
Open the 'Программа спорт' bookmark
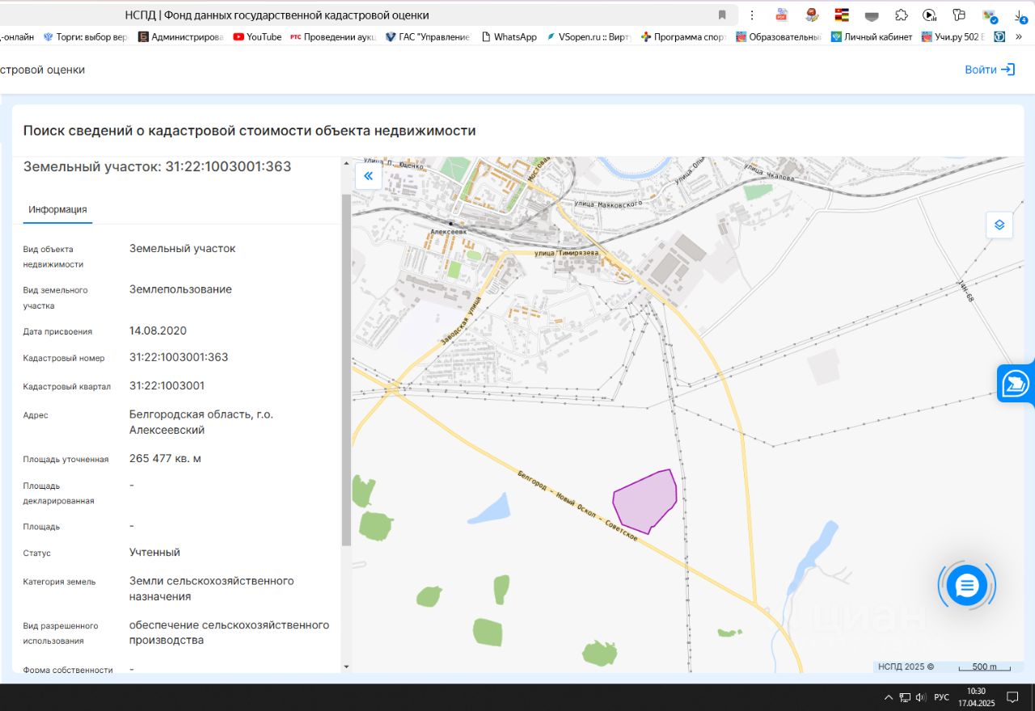[684, 37]
